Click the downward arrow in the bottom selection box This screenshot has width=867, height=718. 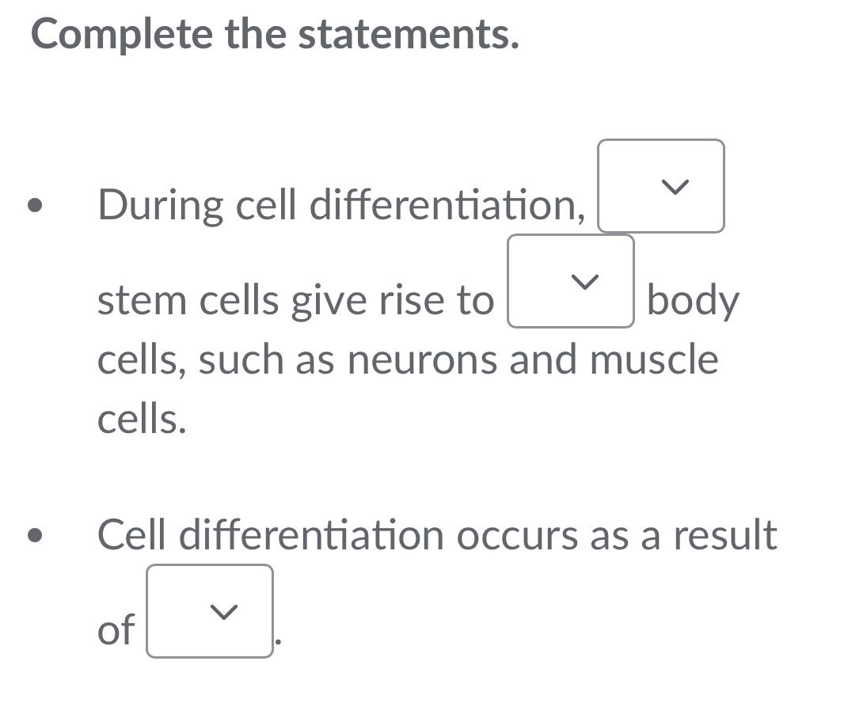point(224,610)
